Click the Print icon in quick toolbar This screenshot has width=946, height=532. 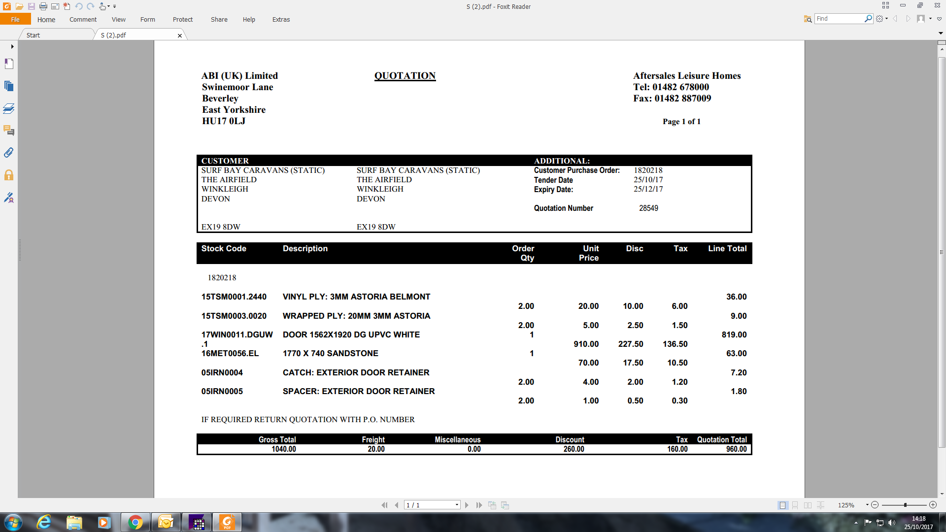click(x=43, y=6)
